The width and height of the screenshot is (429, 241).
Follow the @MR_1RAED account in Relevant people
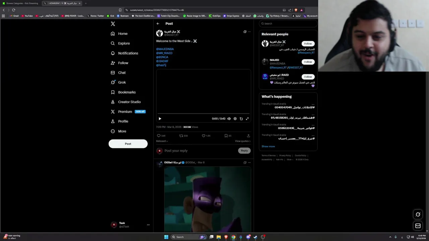pos(308,77)
